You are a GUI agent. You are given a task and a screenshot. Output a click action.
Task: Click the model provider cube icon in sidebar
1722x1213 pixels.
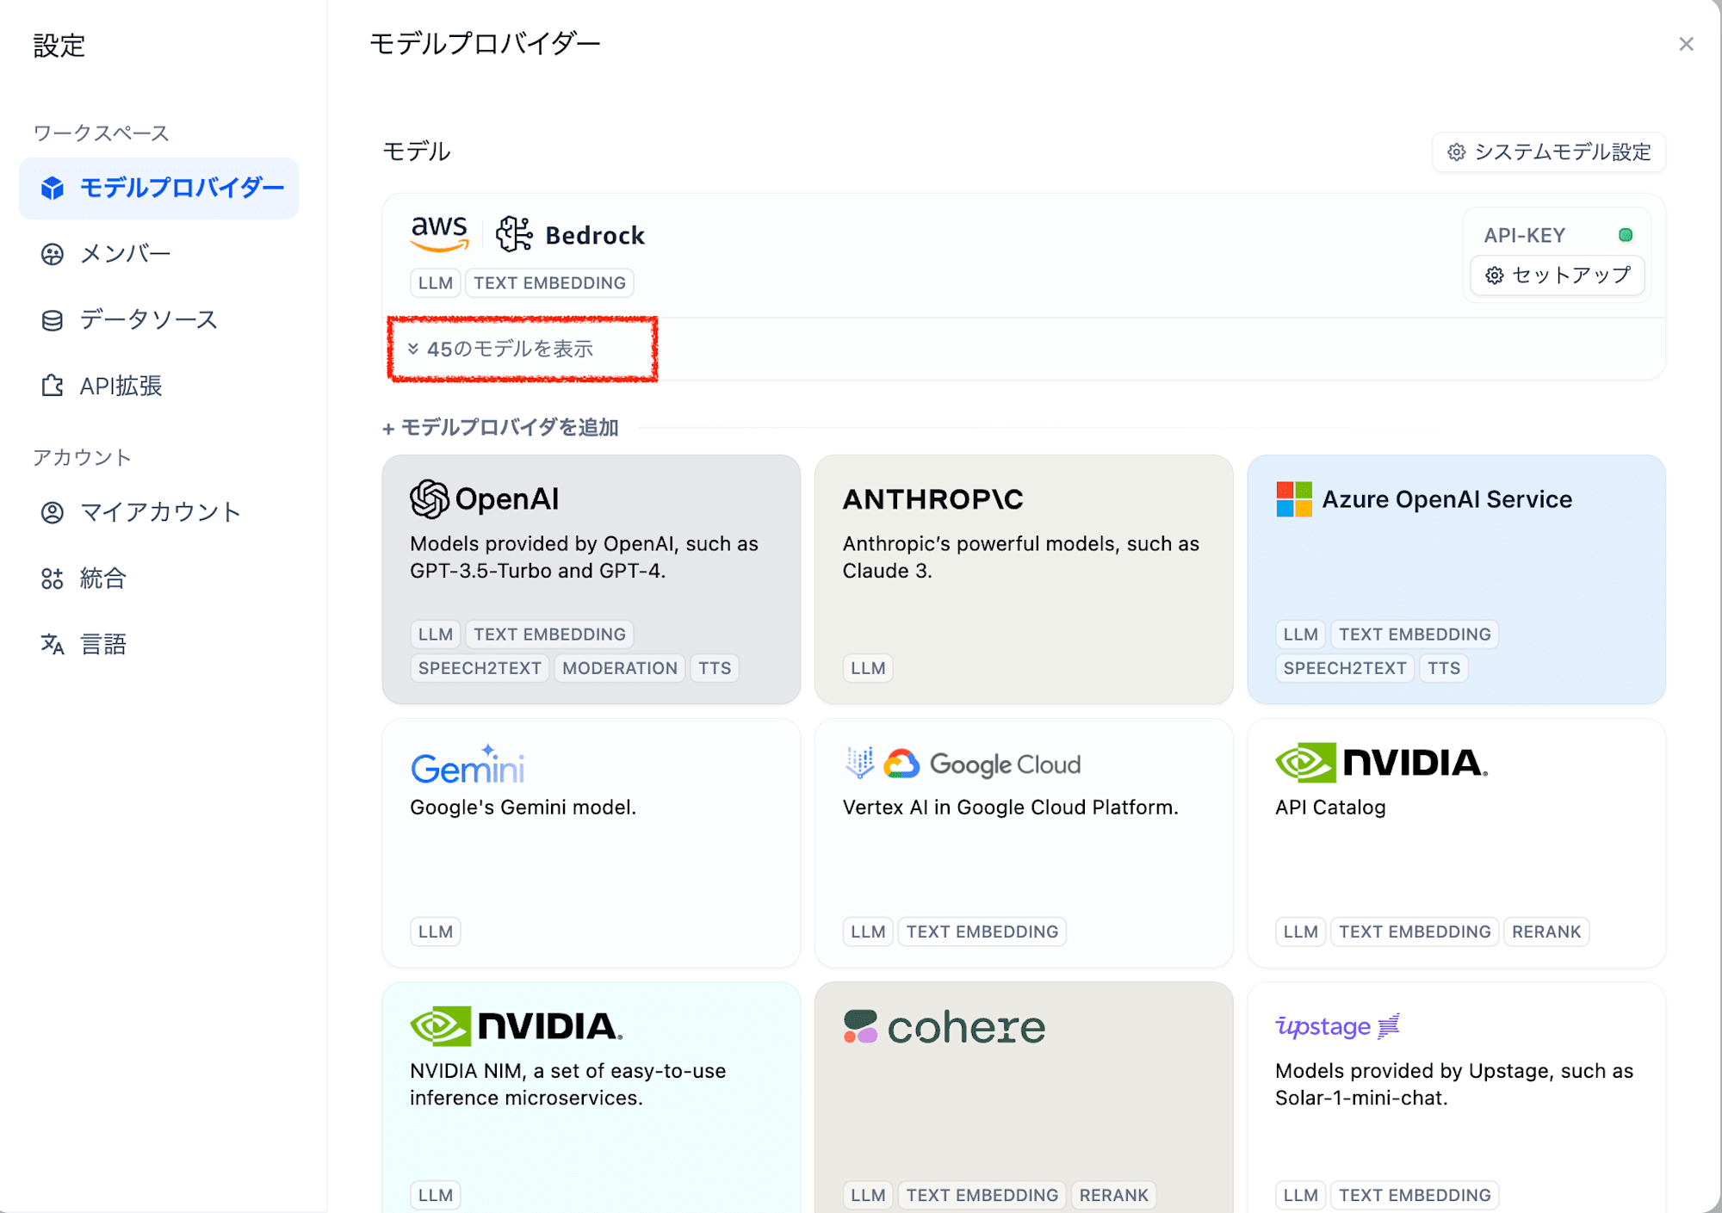[53, 188]
